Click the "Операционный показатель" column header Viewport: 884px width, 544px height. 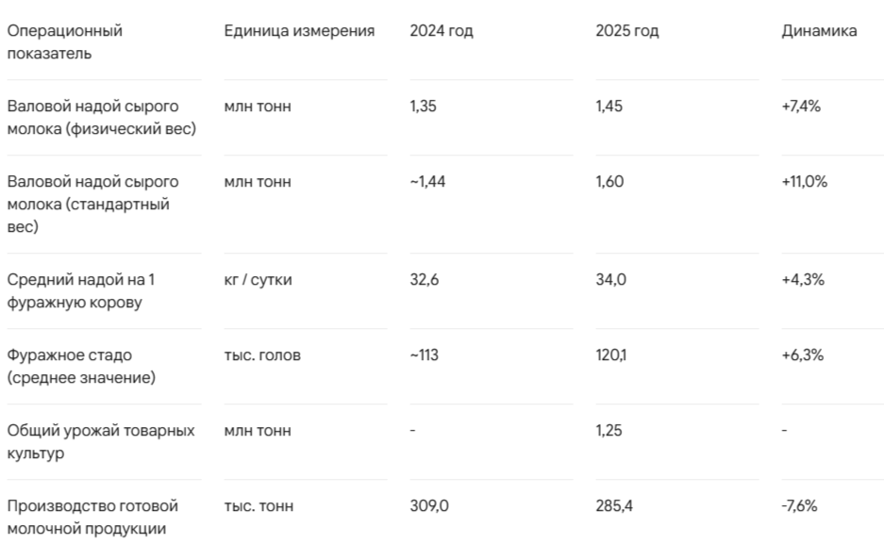click(65, 41)
